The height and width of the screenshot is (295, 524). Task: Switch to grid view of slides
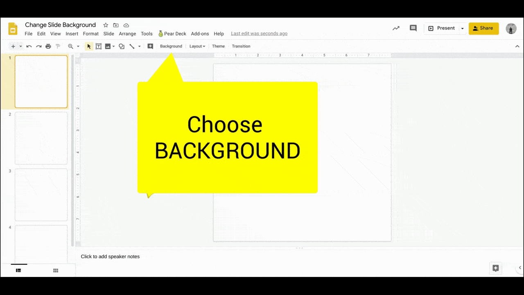pyautogui.click(x=55, y=270)
